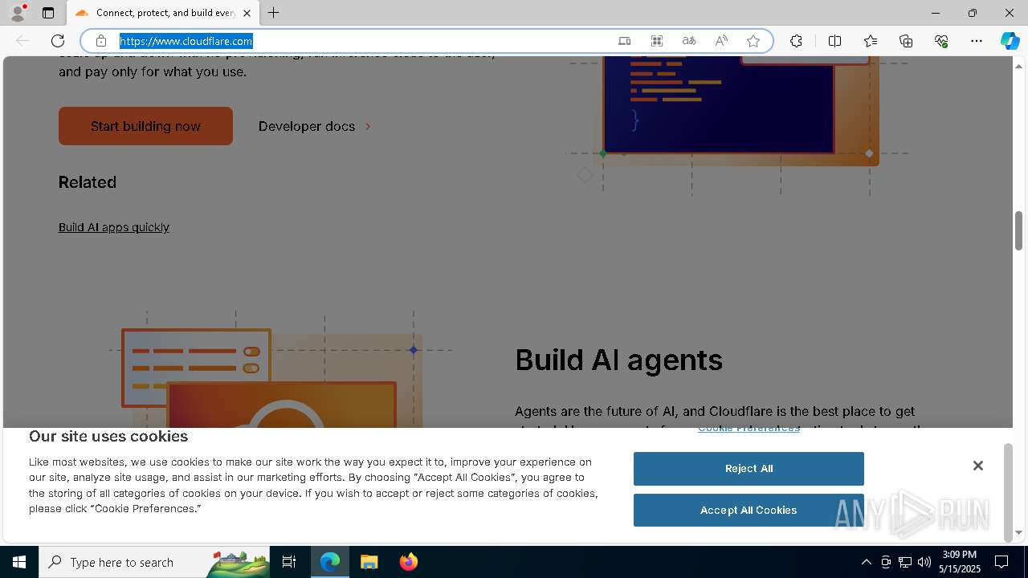Open the network status tray icon

pos(905,562)
